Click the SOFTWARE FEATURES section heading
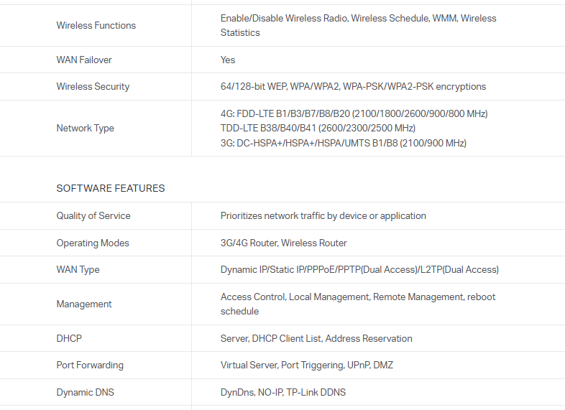 111,188
